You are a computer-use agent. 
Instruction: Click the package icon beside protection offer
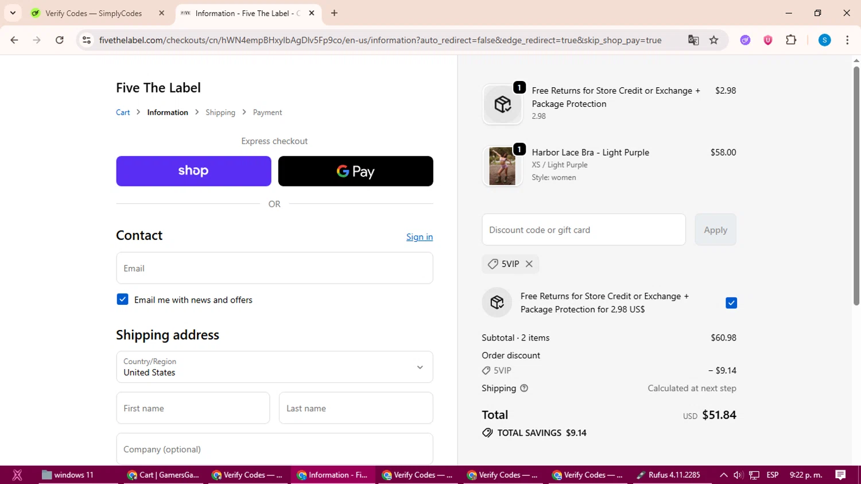tap(497, 303)
